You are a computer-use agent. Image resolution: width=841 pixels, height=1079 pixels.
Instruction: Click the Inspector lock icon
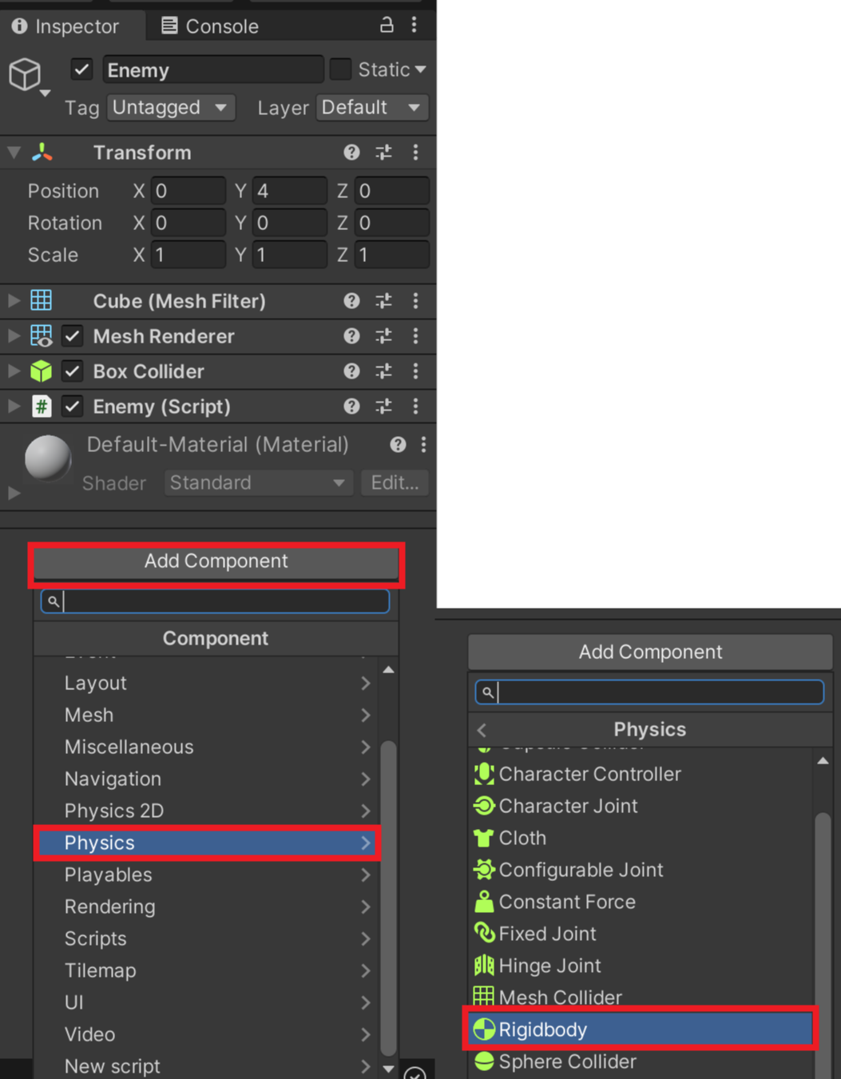tap(387, 25)
